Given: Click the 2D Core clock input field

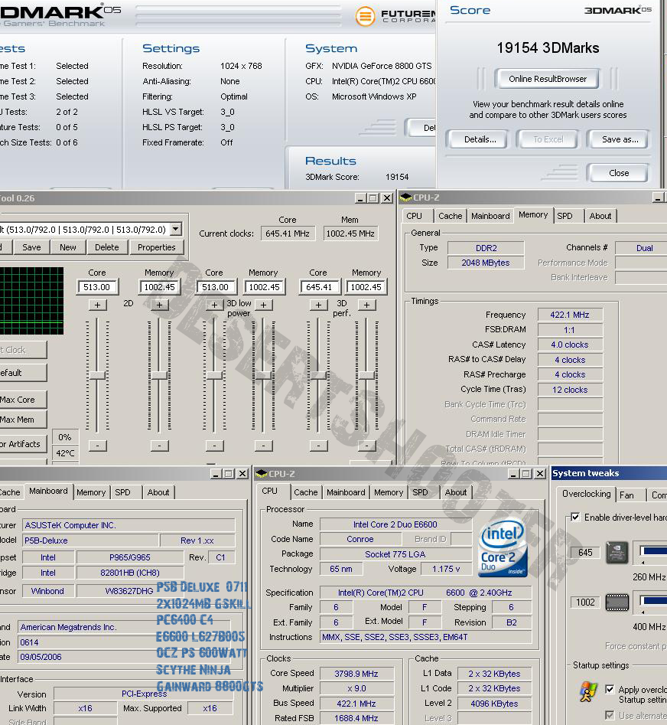Looking at the screenshot, I should point(97,287).
